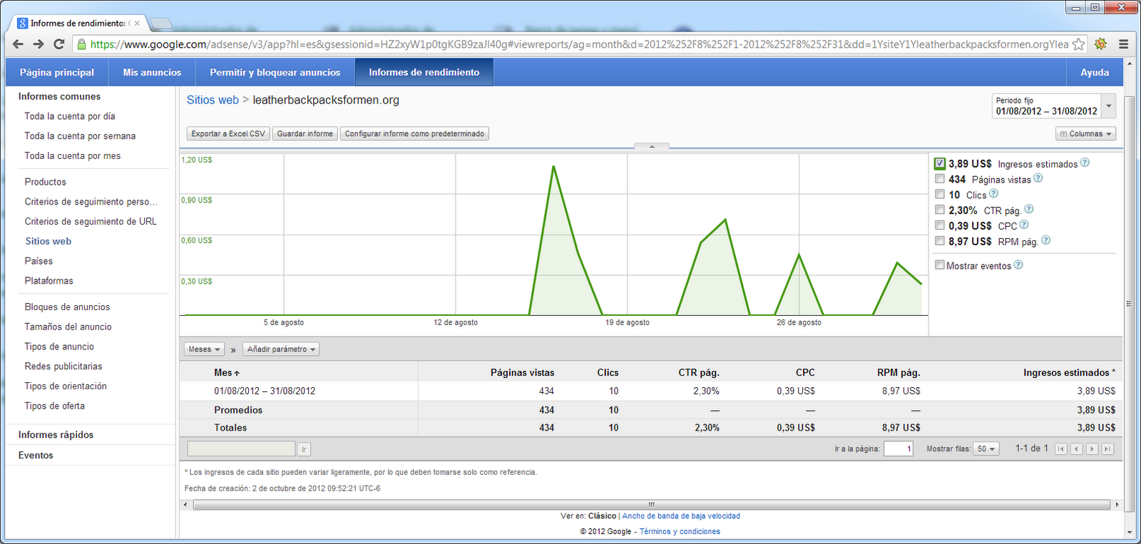
Task: Click the Ir a la página input
Action: click(899, 449)
